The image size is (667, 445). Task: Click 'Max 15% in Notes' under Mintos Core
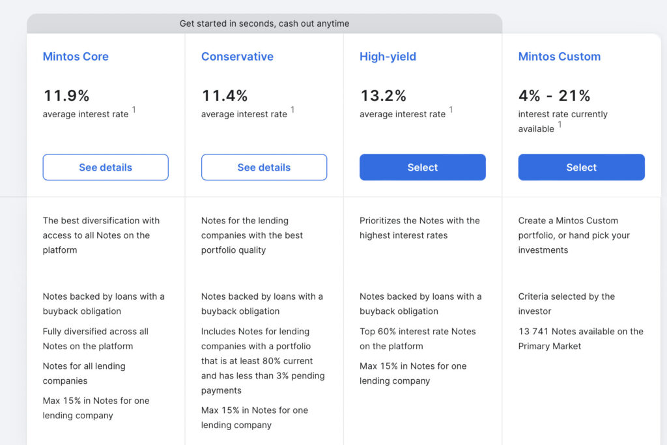(96, 408)
